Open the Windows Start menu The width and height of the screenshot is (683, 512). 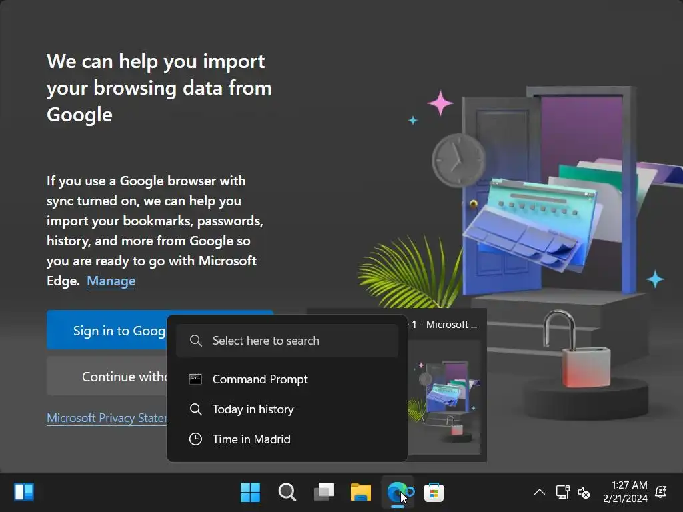click(251, 493)
